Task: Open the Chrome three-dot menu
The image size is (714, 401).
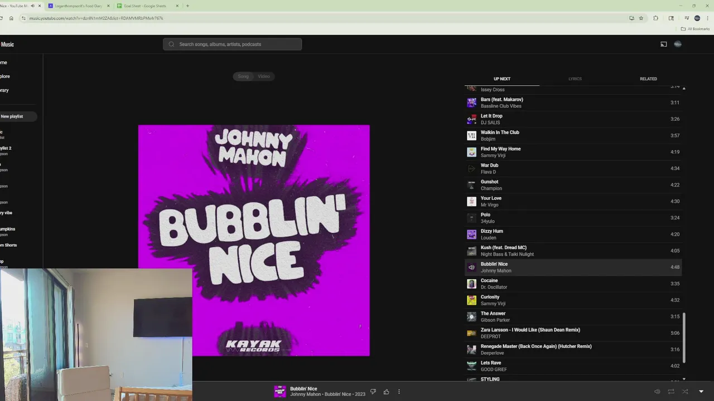Action: (x=707, y=18)
